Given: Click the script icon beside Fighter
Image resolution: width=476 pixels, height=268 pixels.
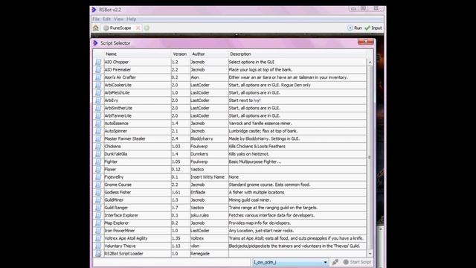Looking at the screenshot, I should [x=98, y=162].
